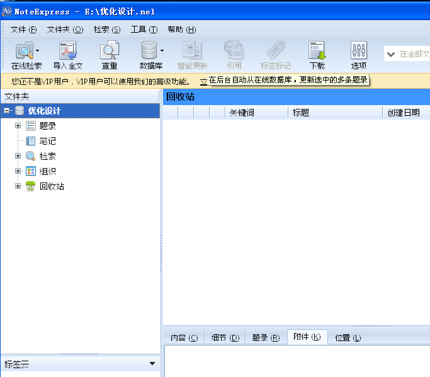Viewport: 430px width, 377px height.
Task: Expand the 回收站 tree node
Action: point(18,186)
